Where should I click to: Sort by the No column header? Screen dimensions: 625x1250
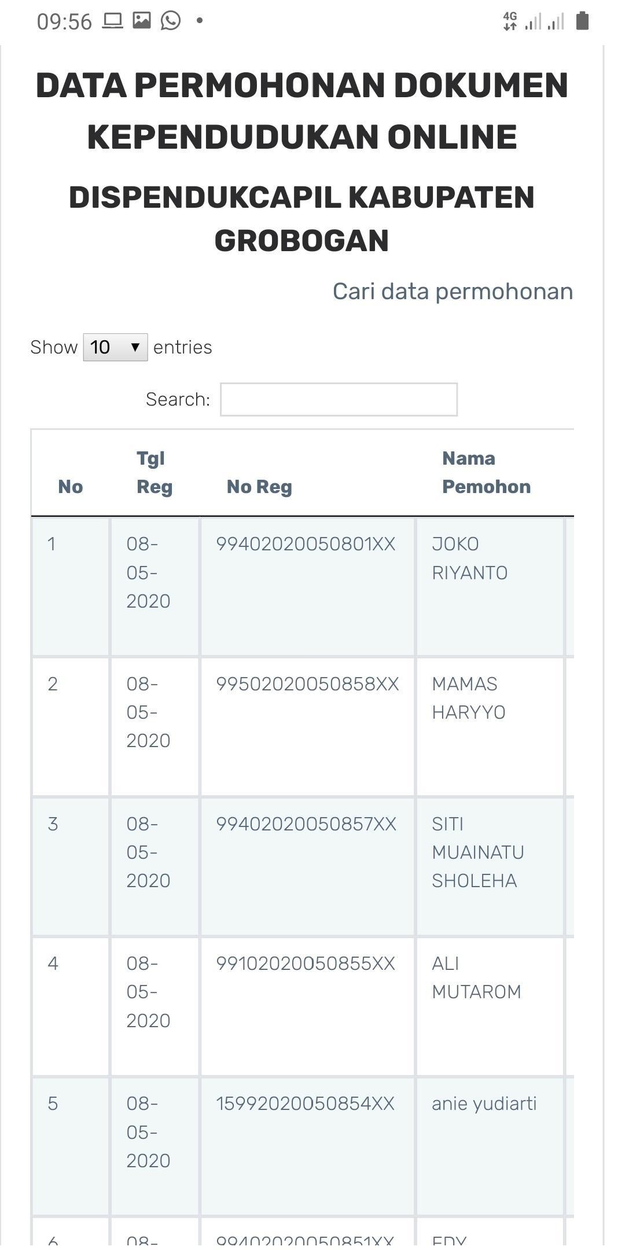pos(71,487)
